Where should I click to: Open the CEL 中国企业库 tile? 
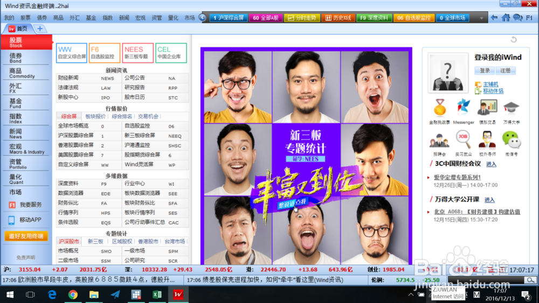(171, 53)
